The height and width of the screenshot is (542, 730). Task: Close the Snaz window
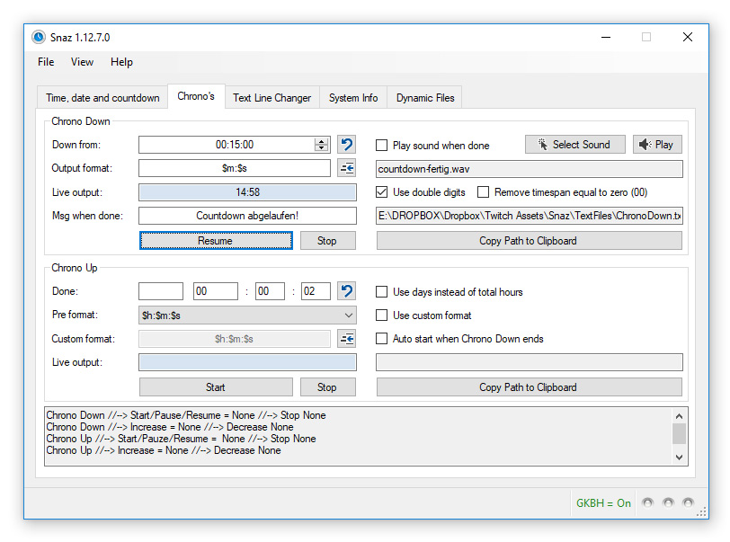688,37
